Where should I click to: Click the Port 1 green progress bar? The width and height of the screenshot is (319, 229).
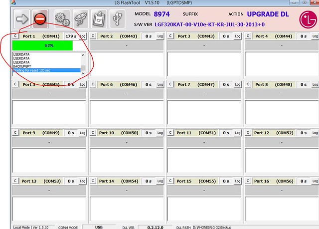43,45
